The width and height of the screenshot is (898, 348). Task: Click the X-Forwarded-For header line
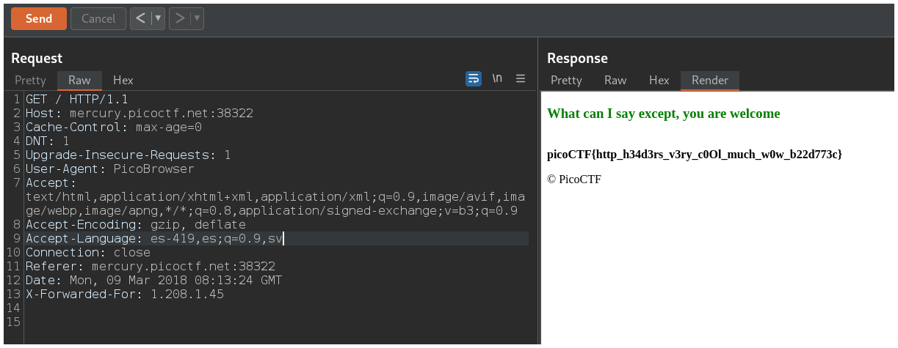125,295
